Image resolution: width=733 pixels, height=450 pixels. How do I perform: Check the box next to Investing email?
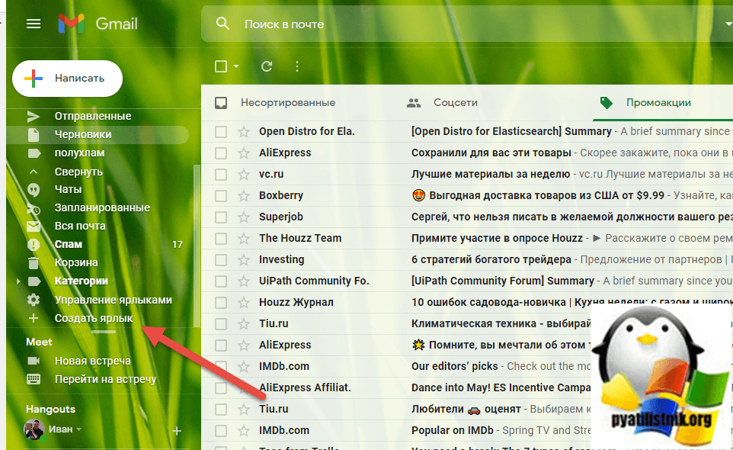click(221, 259)
